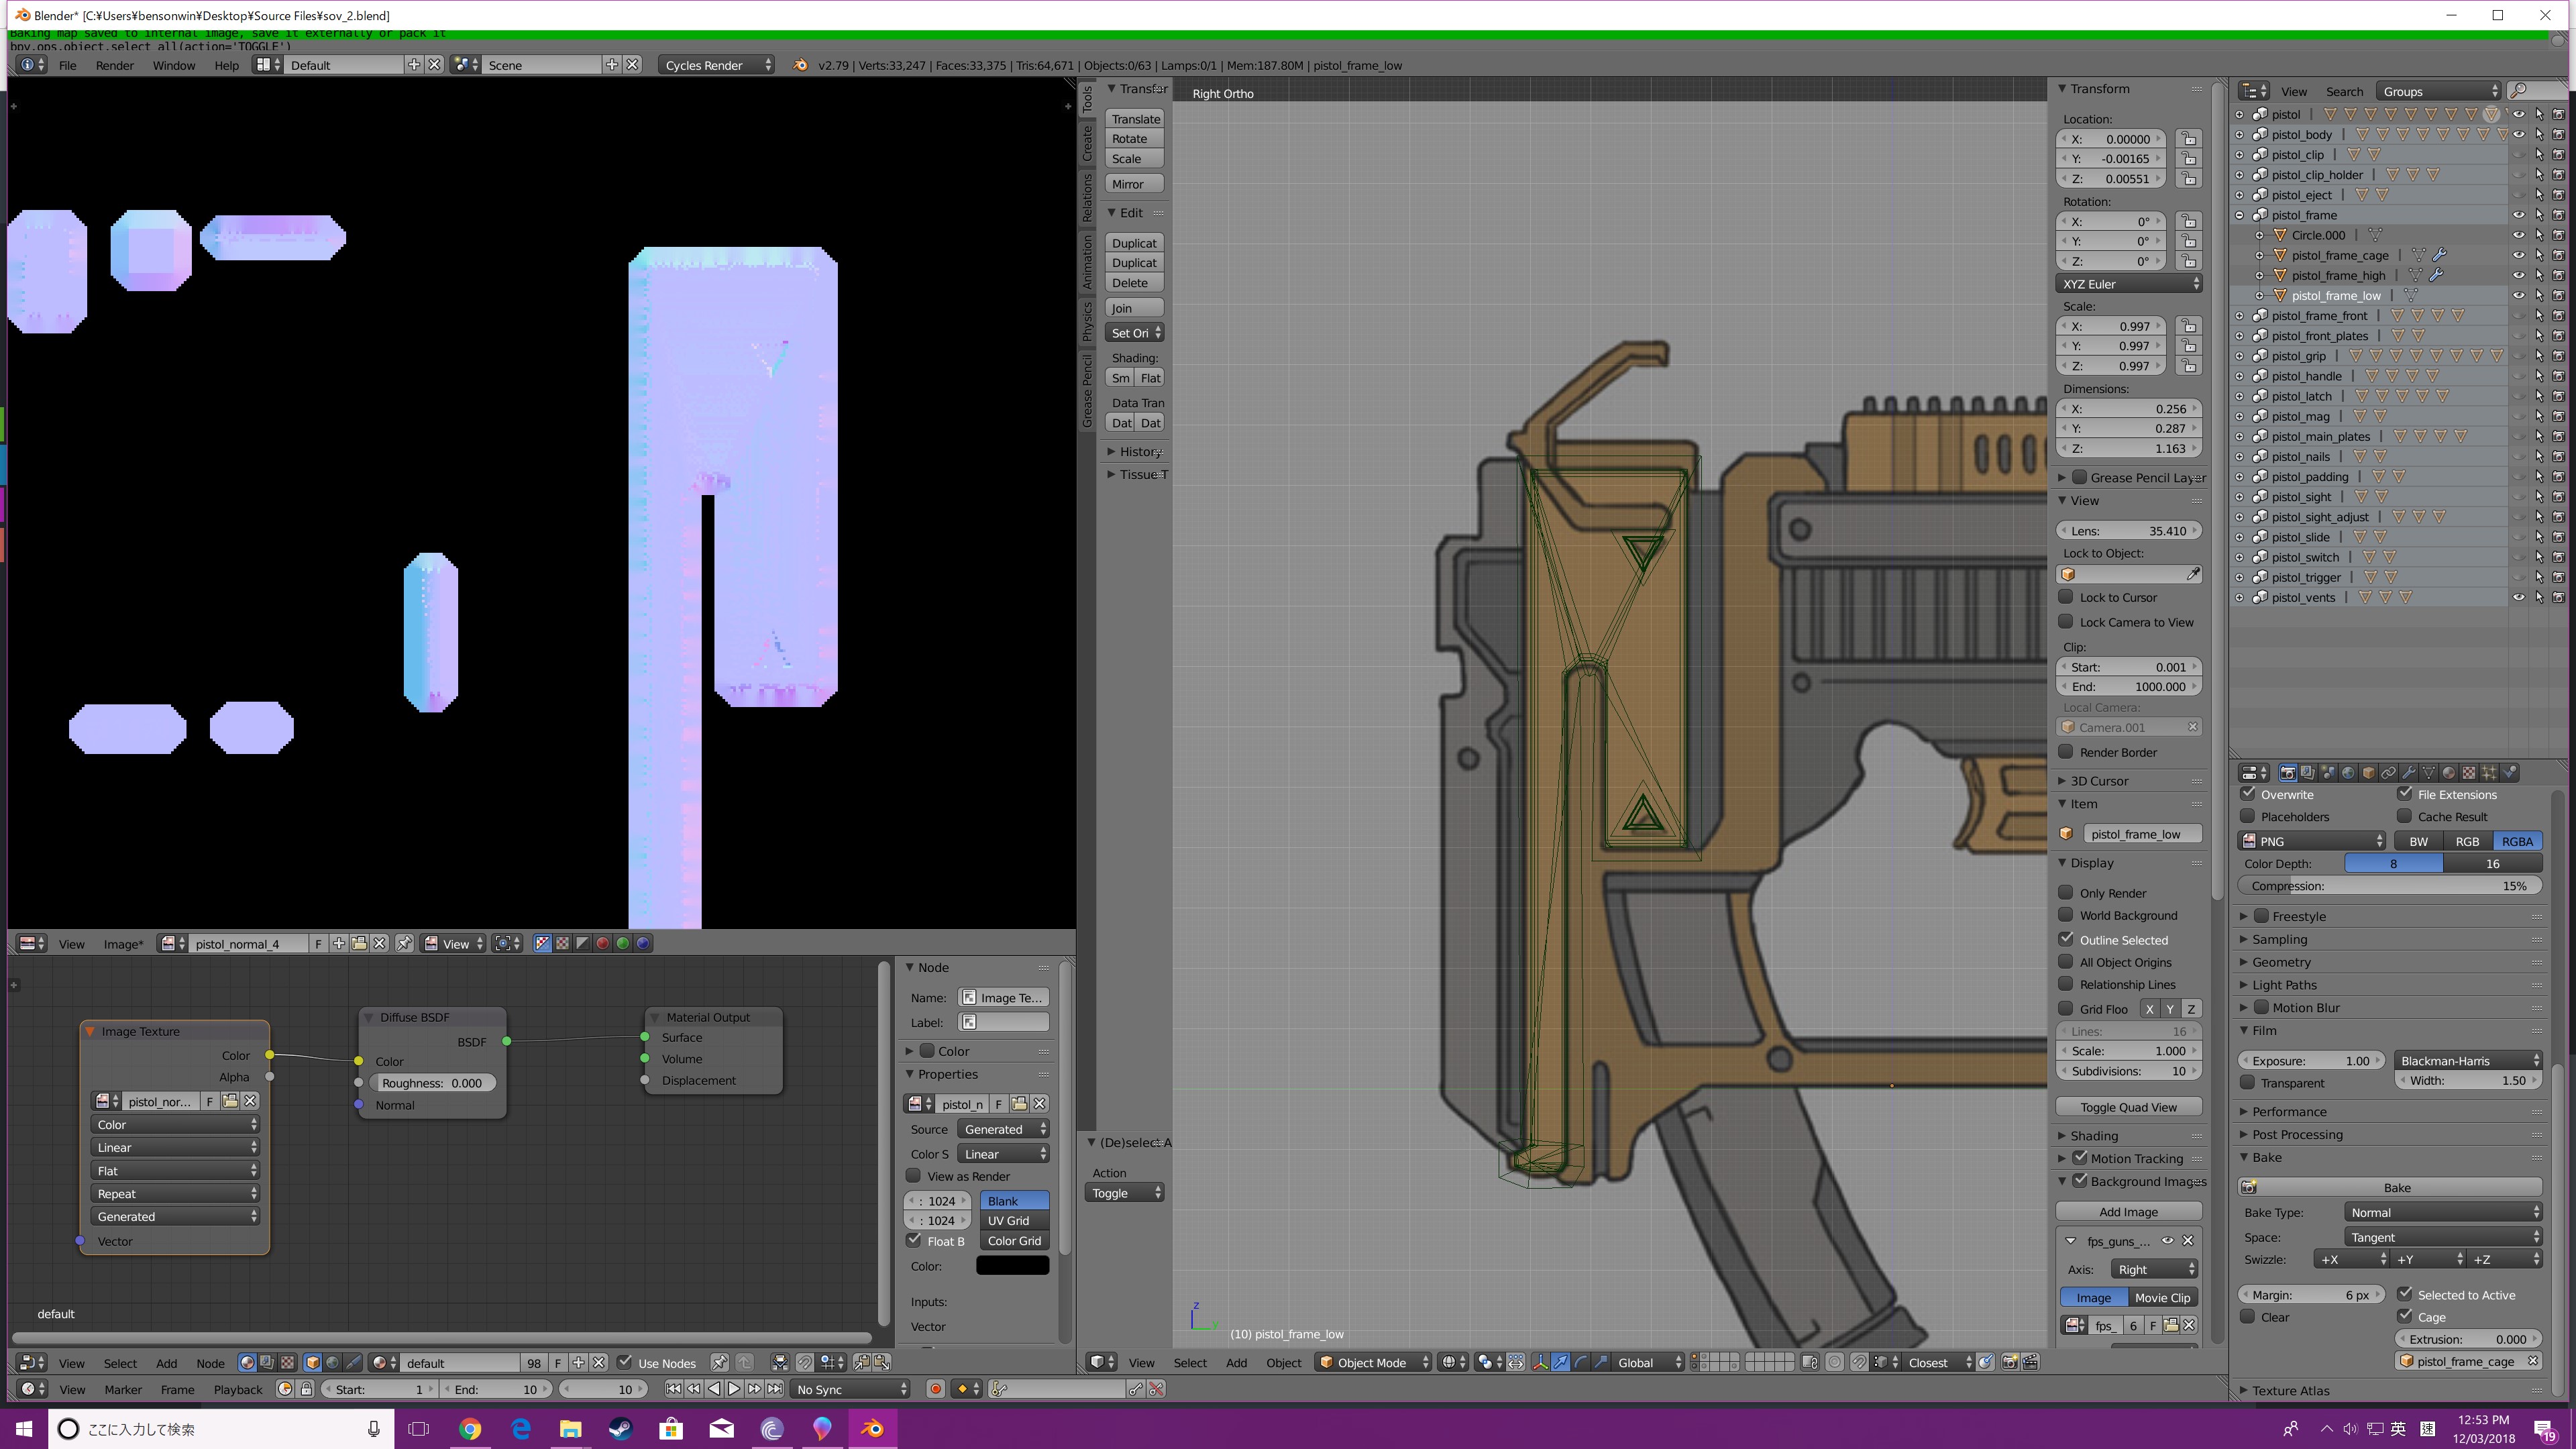This screenshot has height=1449, width=2576.
Task: Uncheck the Selected to Active option
Action: (2405, 1294)
